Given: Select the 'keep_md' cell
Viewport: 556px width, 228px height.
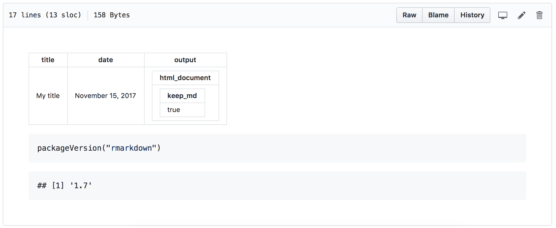Looking at the screenshot, I should 182,96.
